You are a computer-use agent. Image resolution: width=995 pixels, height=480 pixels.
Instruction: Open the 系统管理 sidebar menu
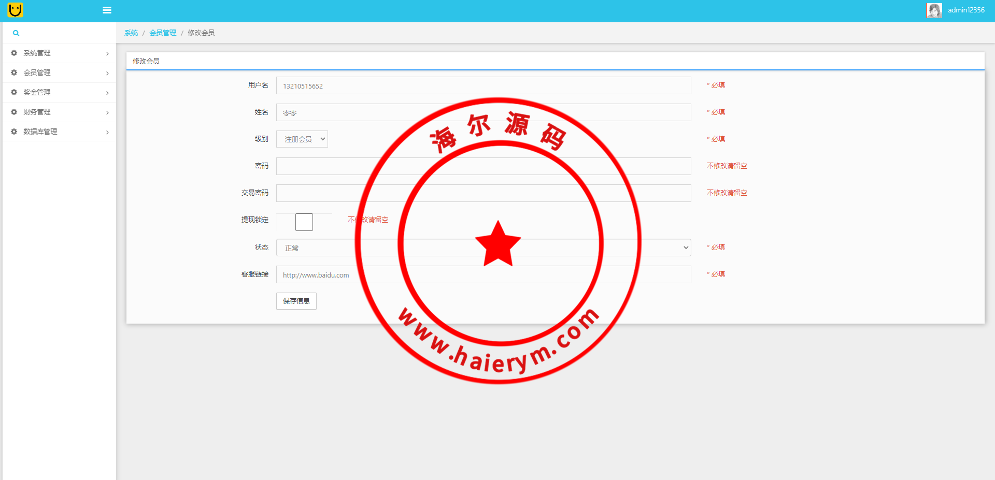37,53
